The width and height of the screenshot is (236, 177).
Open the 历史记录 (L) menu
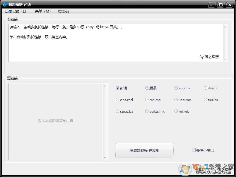tap(16, 11)
